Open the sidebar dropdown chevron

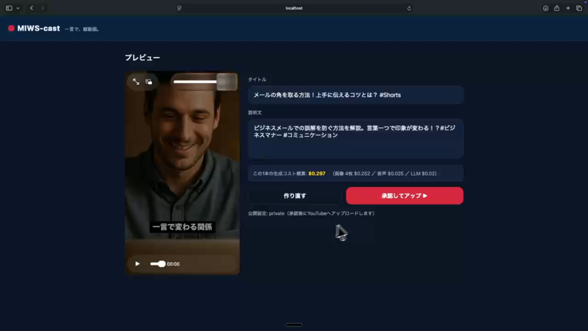tap(18, 8)
